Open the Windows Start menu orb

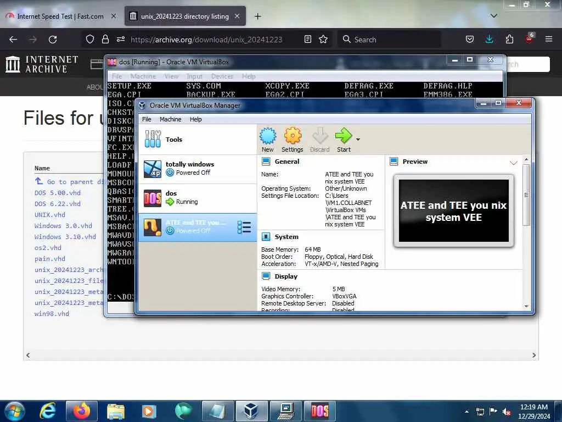point(15,411)
